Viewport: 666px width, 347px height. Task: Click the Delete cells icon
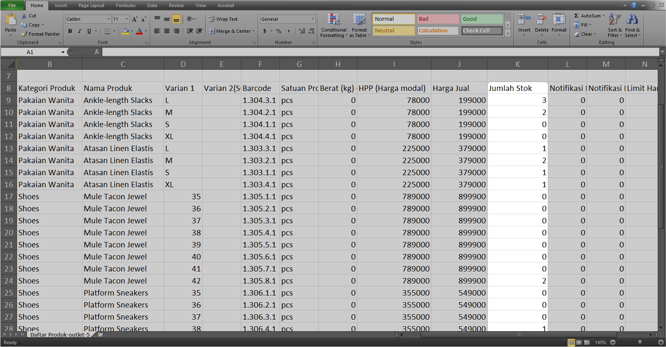click(541, 20)
